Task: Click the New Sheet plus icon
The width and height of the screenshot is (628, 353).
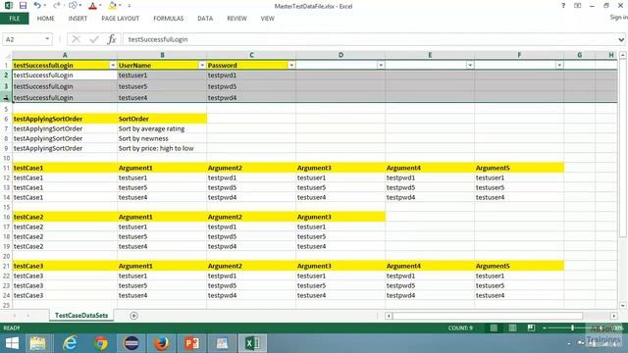Action: point(133,316)
